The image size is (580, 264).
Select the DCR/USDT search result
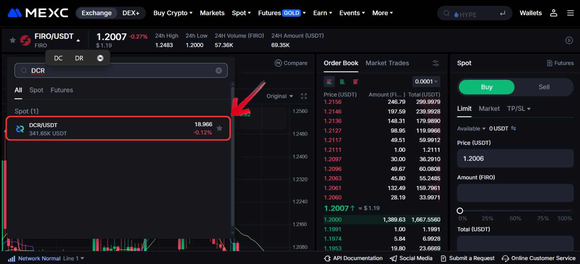[x=118, y=129]
